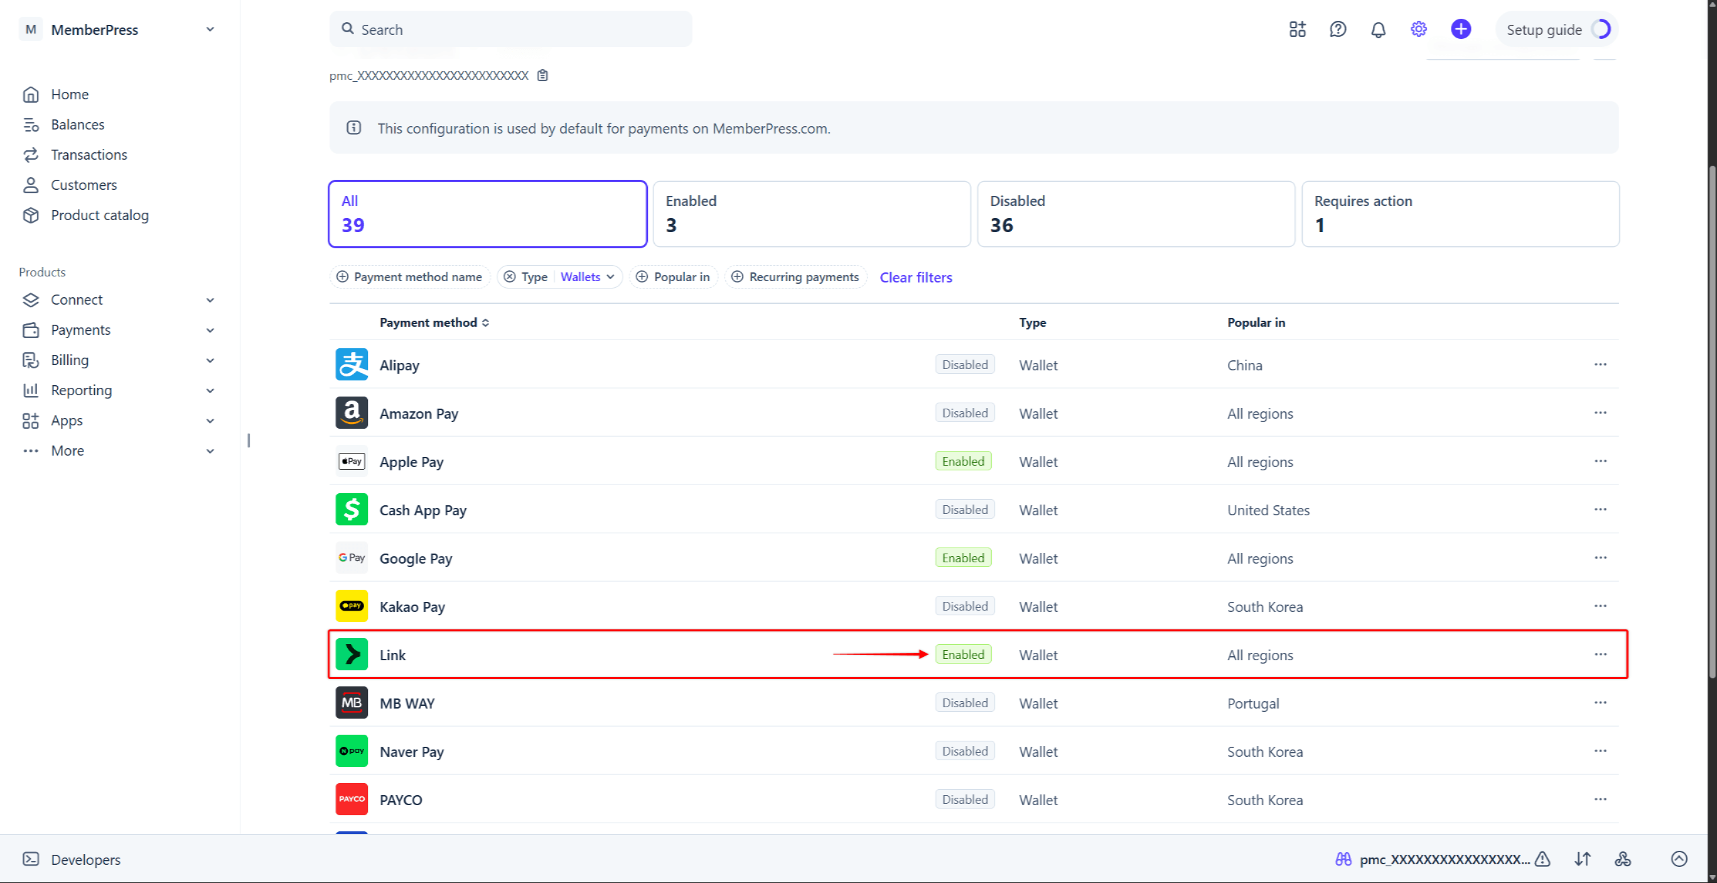The image size is (1717, 883).
Task: Sort by Payment method column
Action: point(434,322)
